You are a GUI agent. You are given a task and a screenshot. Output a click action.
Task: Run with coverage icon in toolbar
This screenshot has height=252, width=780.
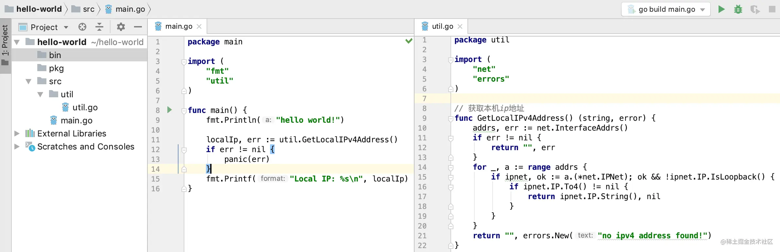pyautogui.click(x=755, y=9)
